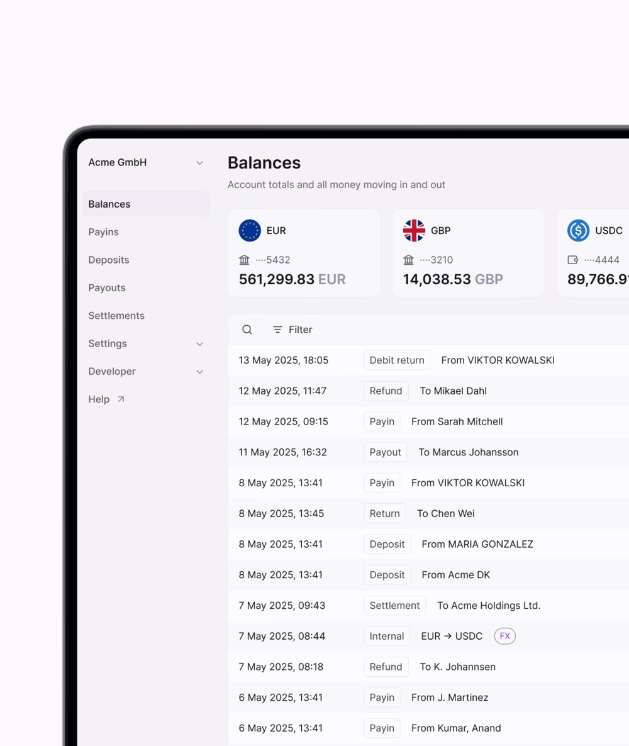
Task: Click 'From Kumar, Anand' entry
Action: coord(456,728)
